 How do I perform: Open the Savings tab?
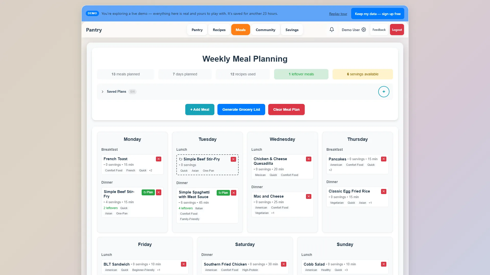(x=292, y=30)
